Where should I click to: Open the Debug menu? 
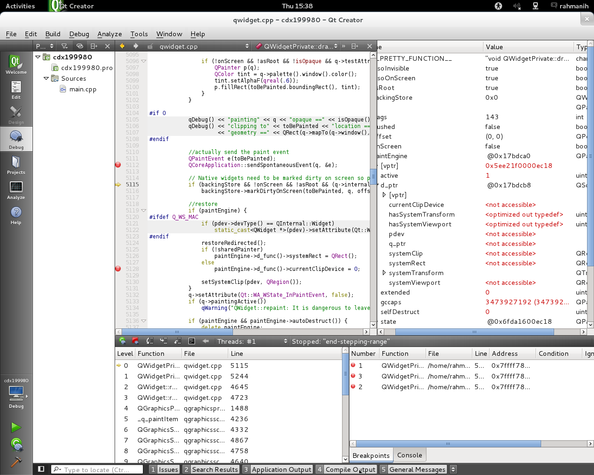[79, 34]
